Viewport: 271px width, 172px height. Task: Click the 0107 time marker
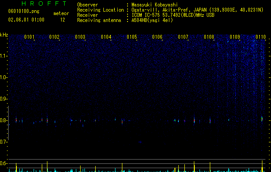coord(183,37)
